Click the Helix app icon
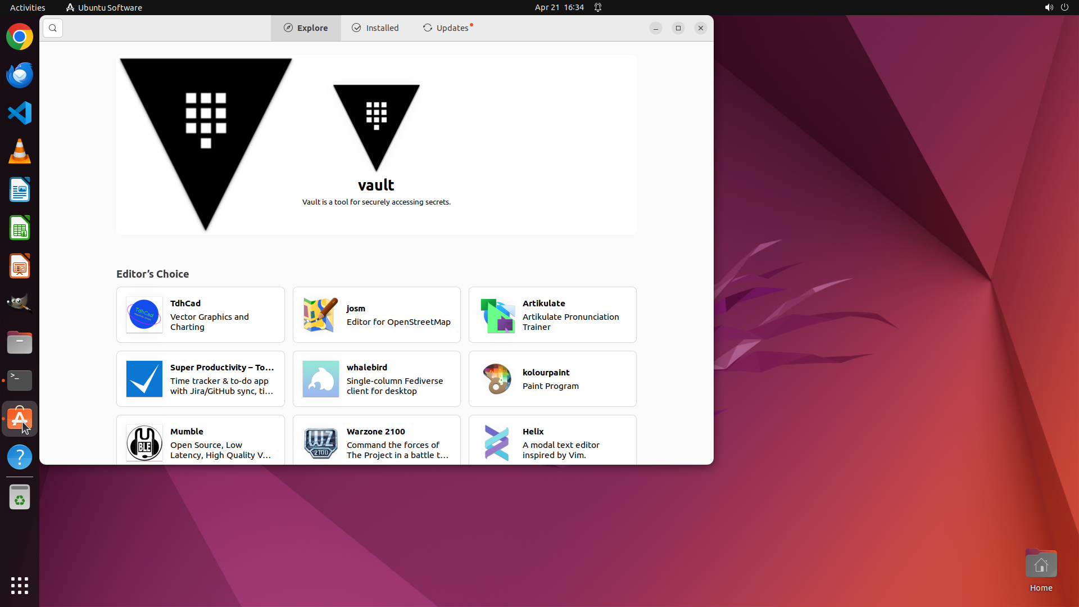 [x=497, y=443]
